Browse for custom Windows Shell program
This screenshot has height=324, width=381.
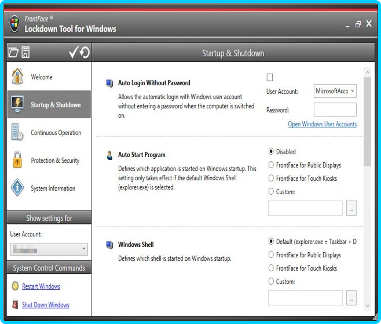click(x=351, y=298)
